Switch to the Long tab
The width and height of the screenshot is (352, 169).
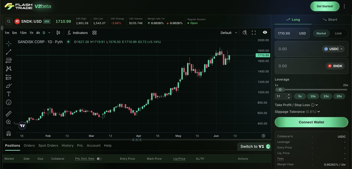click(x=292, y=20)
